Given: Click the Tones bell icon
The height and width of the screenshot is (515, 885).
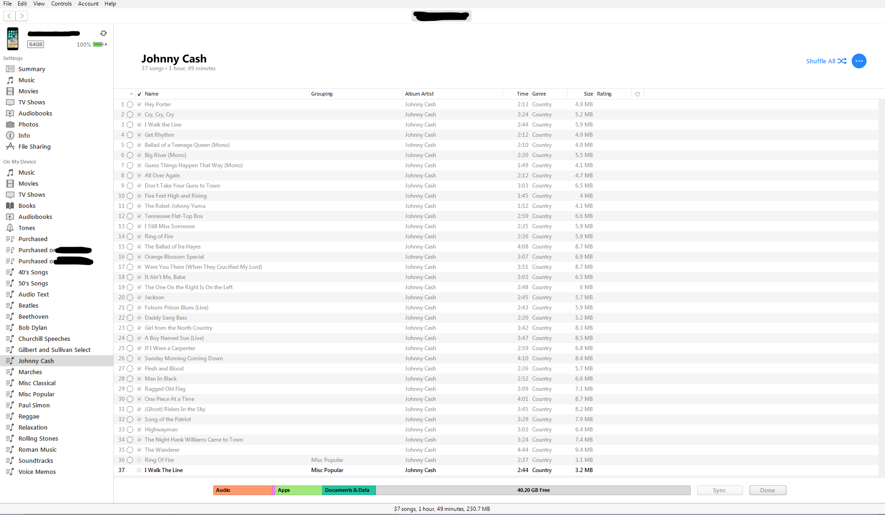Looking at the screenshot, I should point(10,228).
